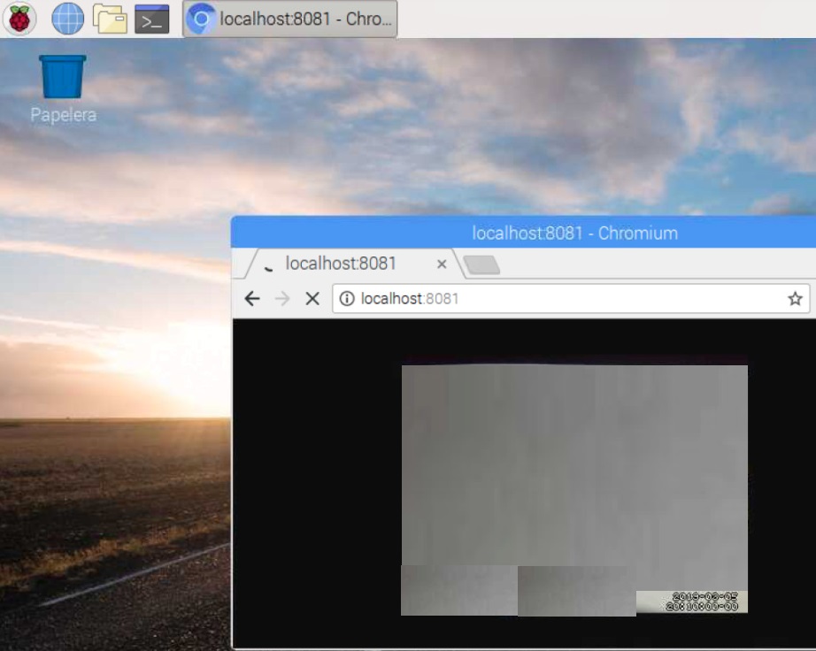
Task: Click the localhost:8081 browser tab
Action: click(x=354, y=264)
